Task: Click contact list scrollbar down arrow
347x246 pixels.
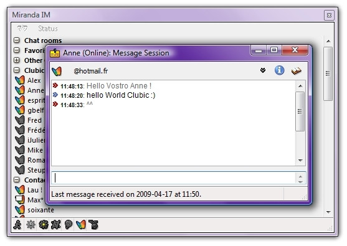Action: pos(328,212)
